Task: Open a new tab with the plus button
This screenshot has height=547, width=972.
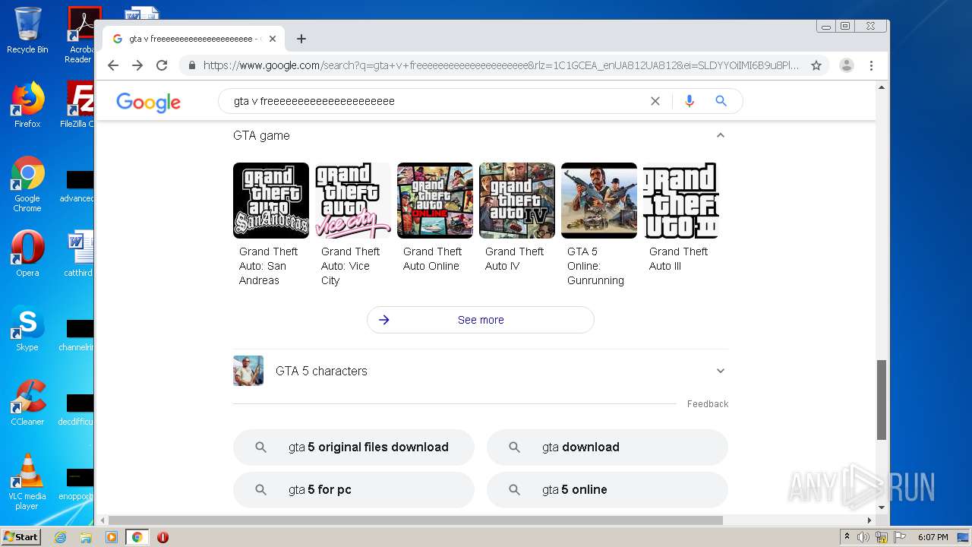Action: tap(301, 39)
